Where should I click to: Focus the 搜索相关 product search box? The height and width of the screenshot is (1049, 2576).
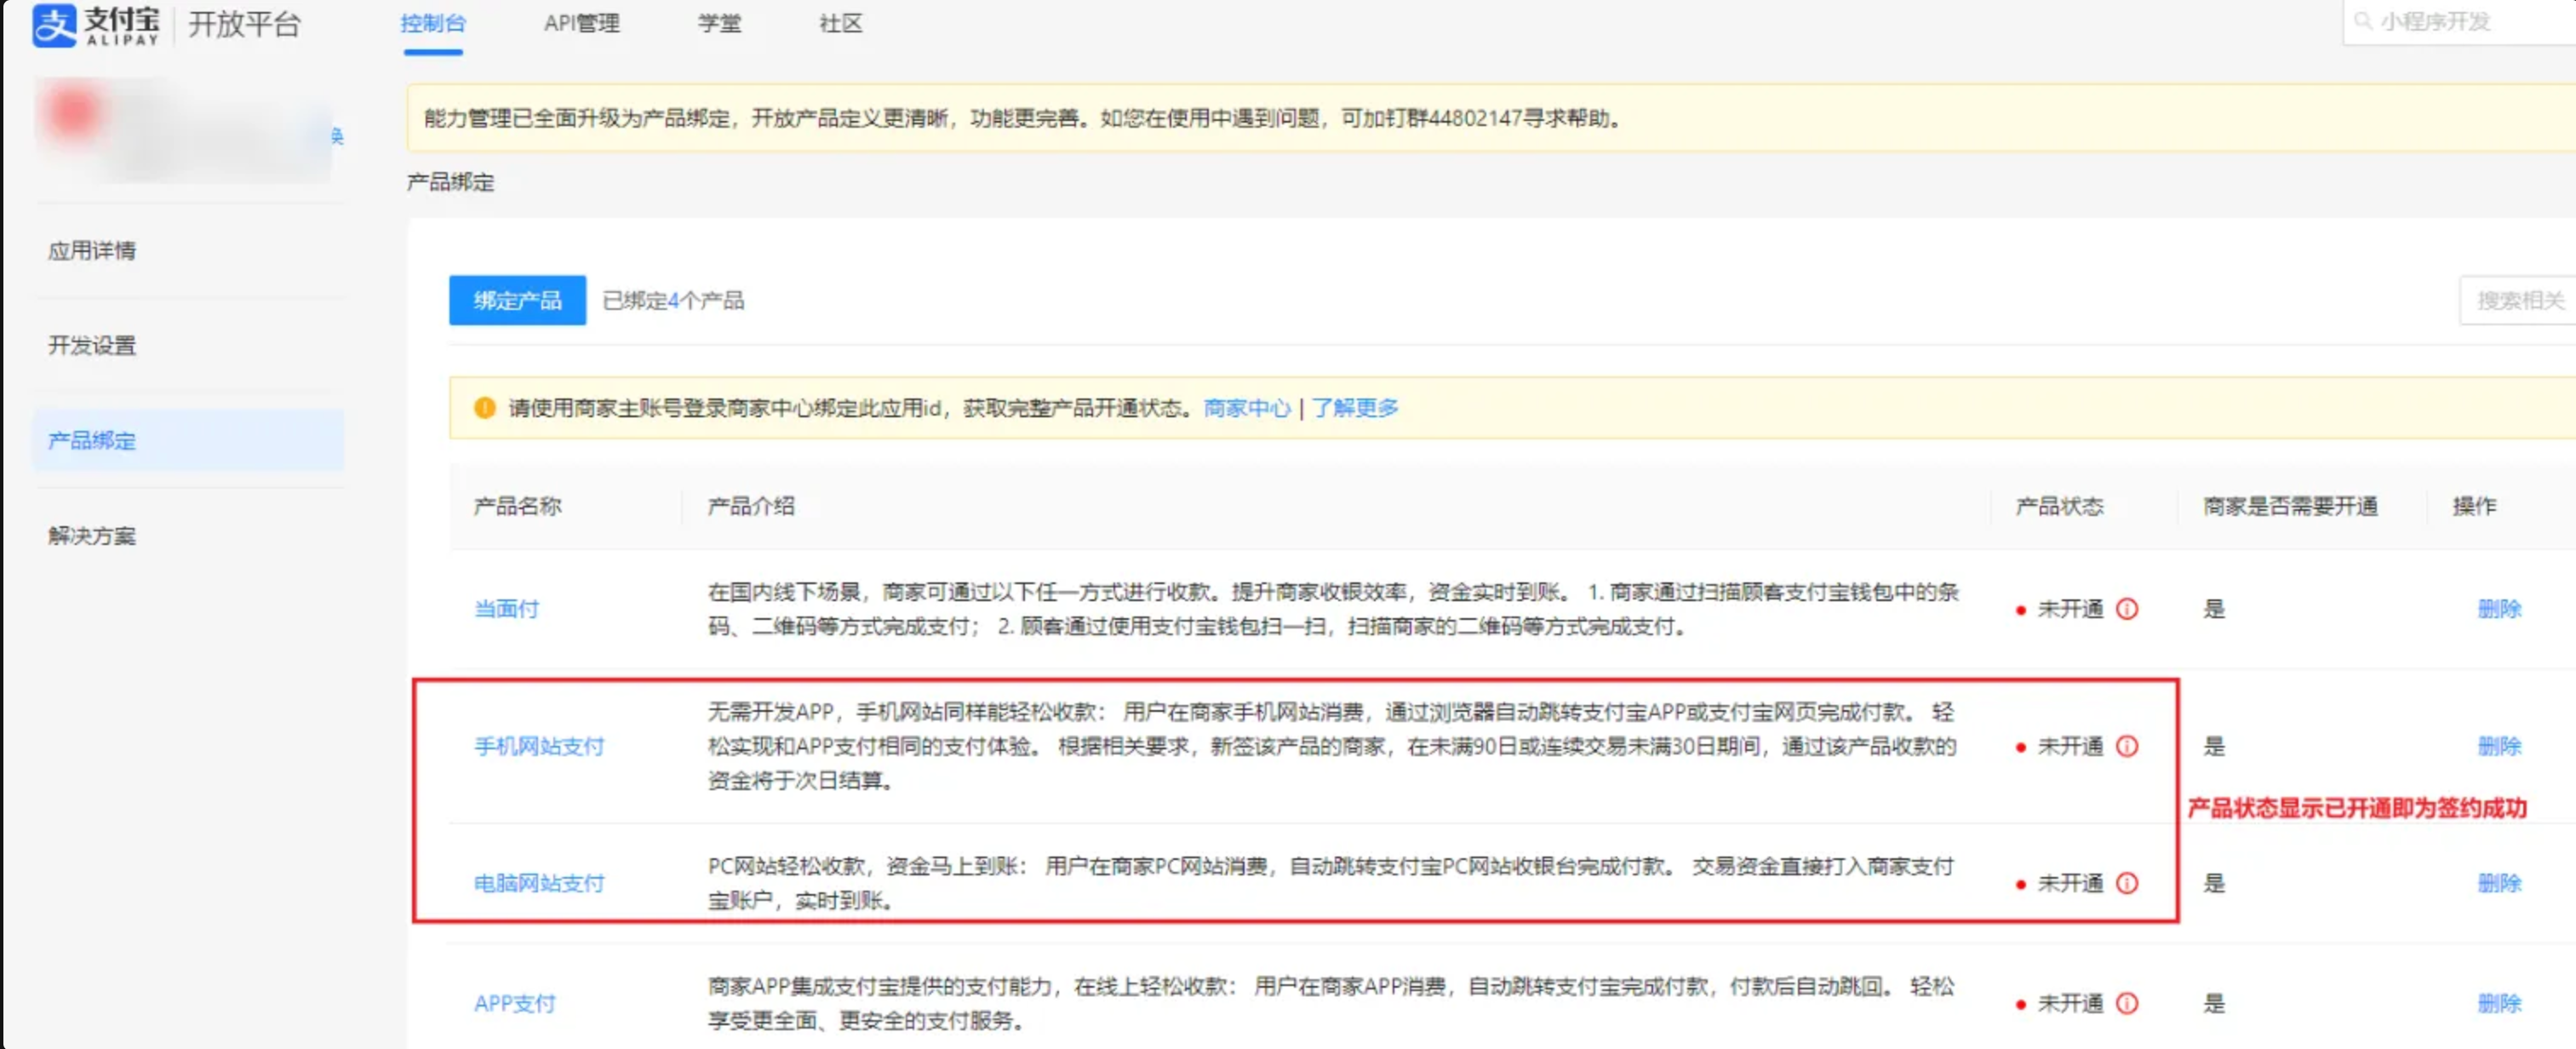2518,300
